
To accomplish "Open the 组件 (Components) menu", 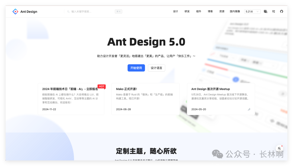I will [199, 11].
